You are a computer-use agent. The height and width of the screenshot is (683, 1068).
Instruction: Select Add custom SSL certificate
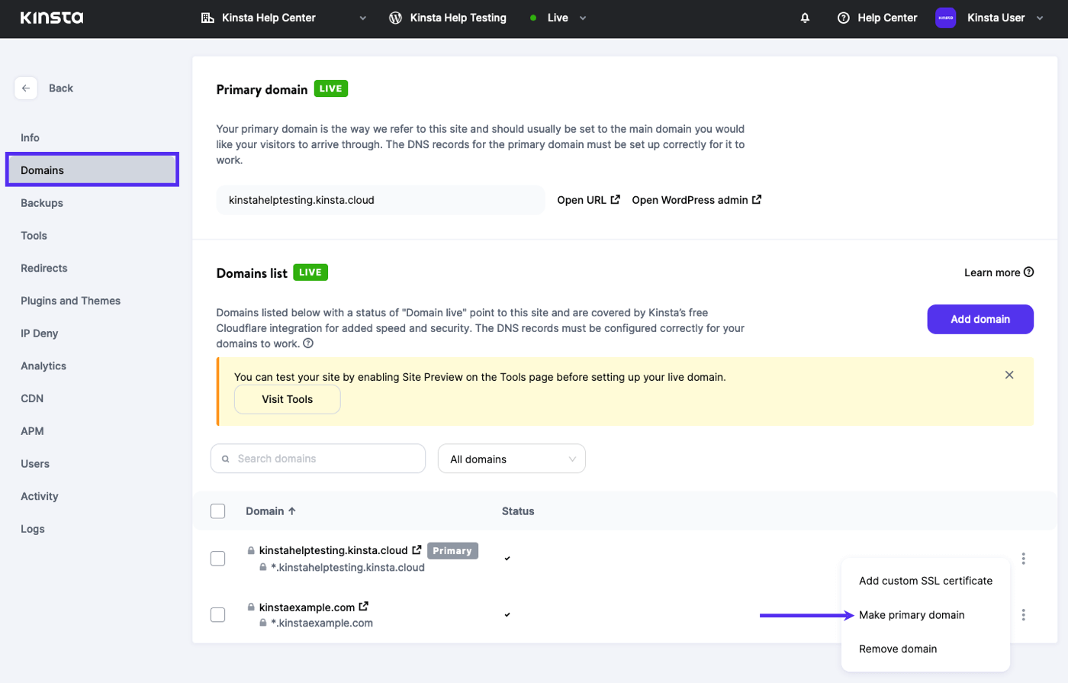925,581
